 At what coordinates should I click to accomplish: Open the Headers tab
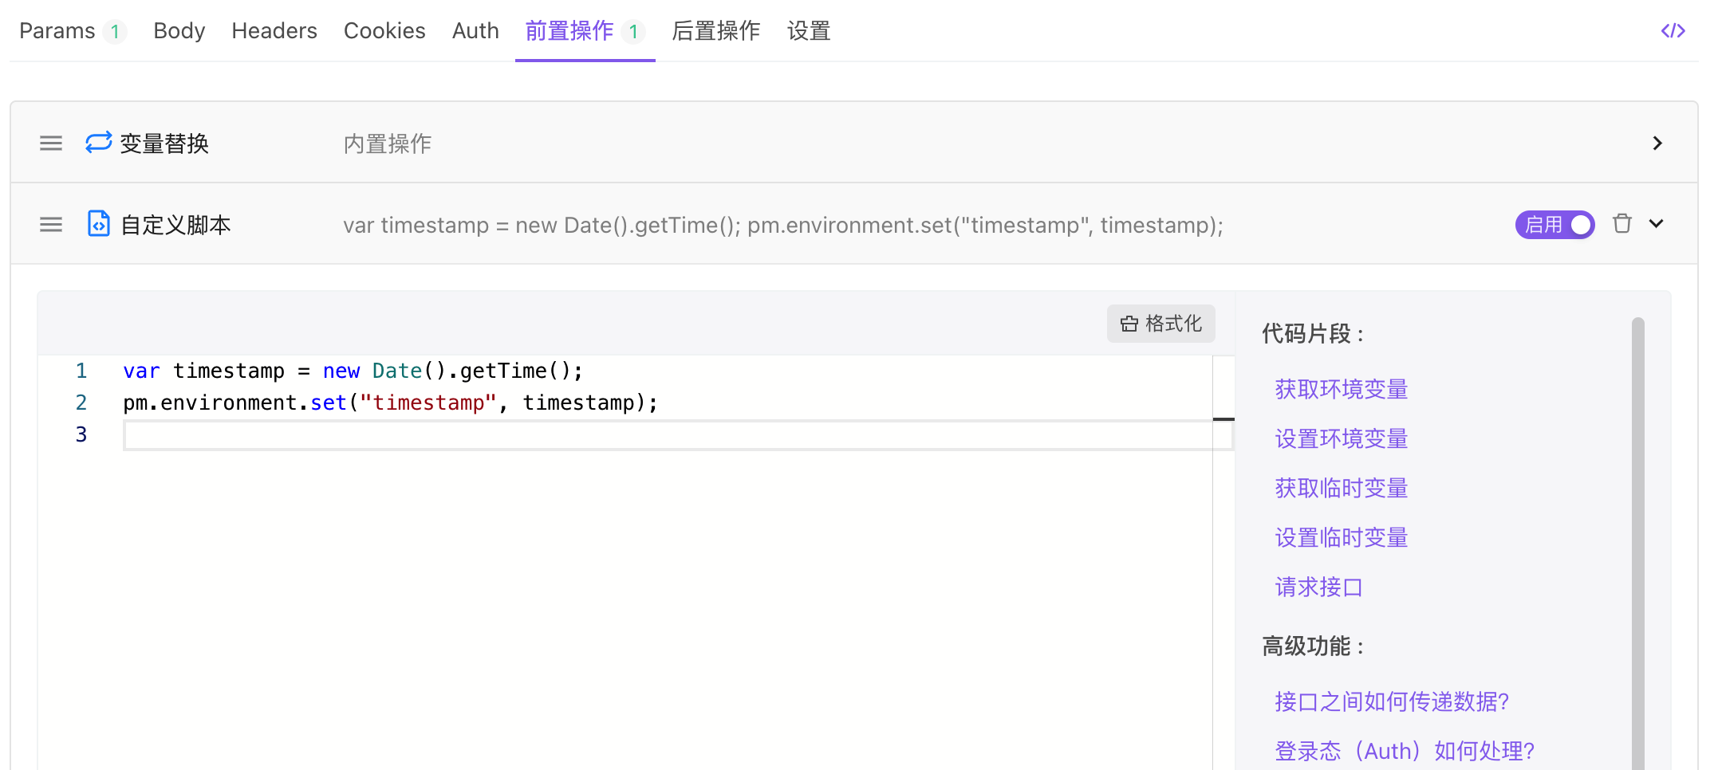pos(274,31)
